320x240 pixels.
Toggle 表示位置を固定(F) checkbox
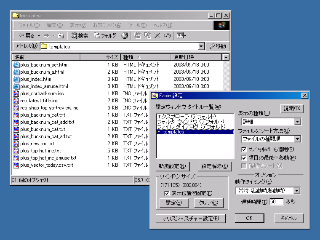tap(167, 193)
